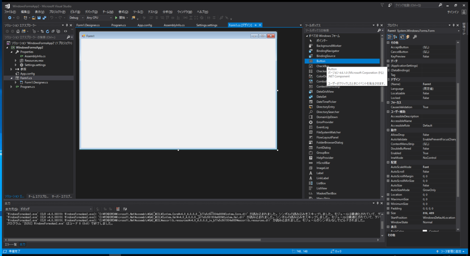Screen dimensions: 470x256
Task: Click the Solution Explorer search input field
Action: [x=34, y=37]
